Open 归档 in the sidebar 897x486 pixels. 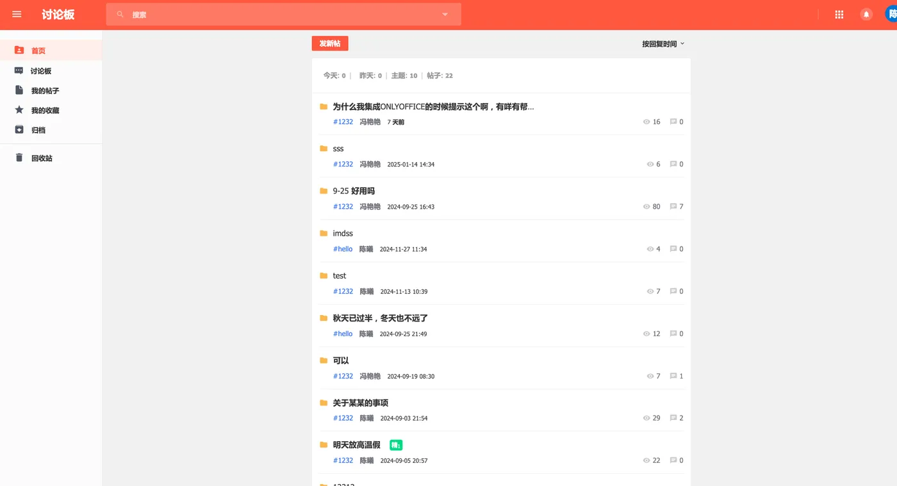51,130
